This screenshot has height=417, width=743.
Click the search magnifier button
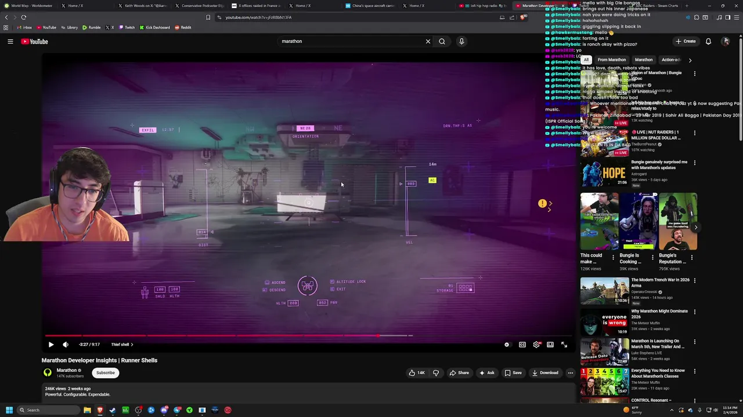pyautogui.click(x=442, y=41)
